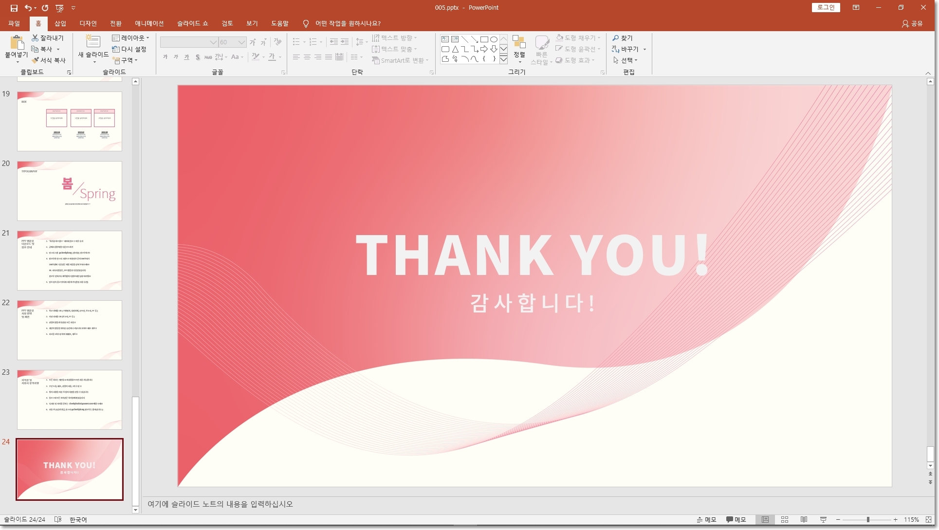Click the Increase Indent icon
Viewport: 939px width, 530px height.
(x=345, y=42)
